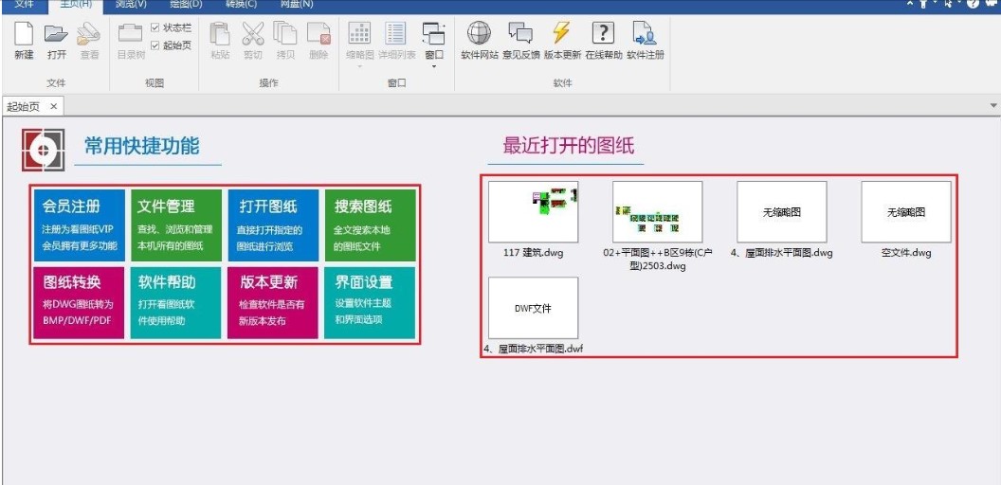Click the 搜索图纸 (Search drawings) tile

click(371, 225)
